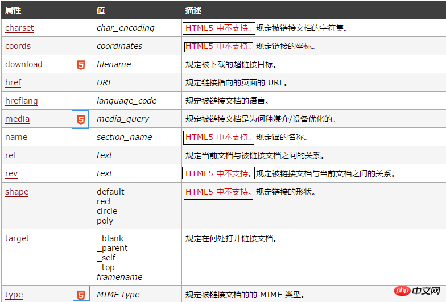Click the text value in rev row
446x302 pixels.
105,173
